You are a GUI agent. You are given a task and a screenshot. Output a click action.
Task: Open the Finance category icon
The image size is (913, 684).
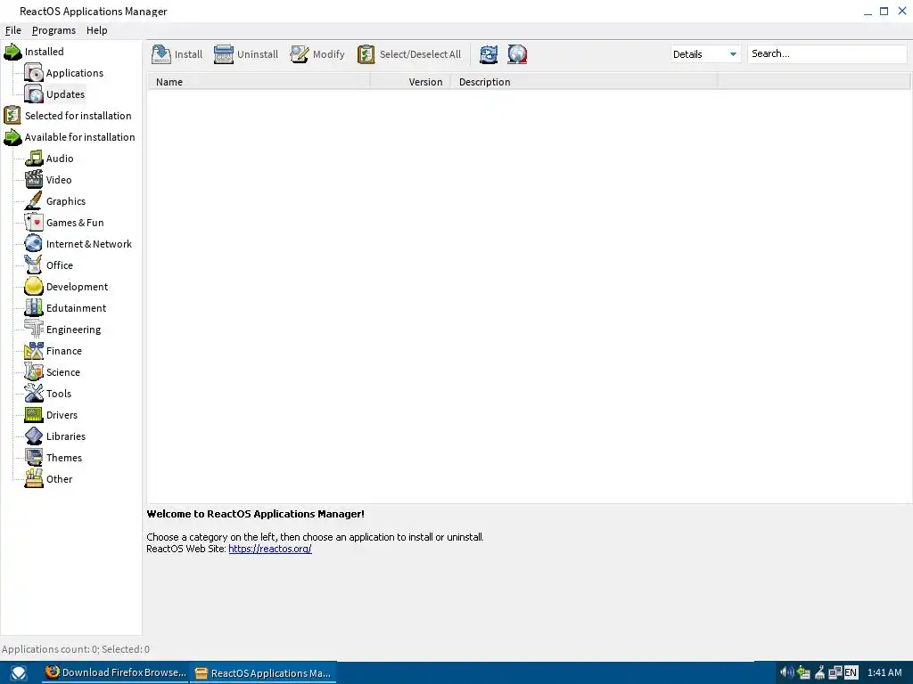[34, 351]
